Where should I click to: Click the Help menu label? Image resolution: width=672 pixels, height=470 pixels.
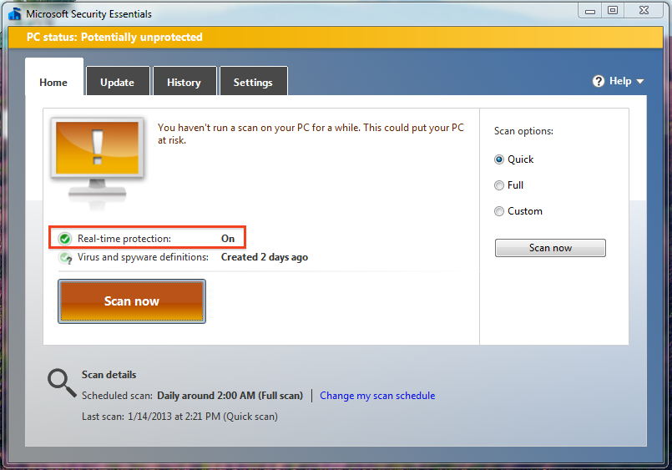pyautogui.click(x=620, y=81)
